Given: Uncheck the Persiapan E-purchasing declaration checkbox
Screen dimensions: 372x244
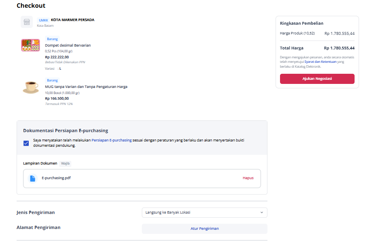Looking at the screenshot, I should tap(26, 143).
